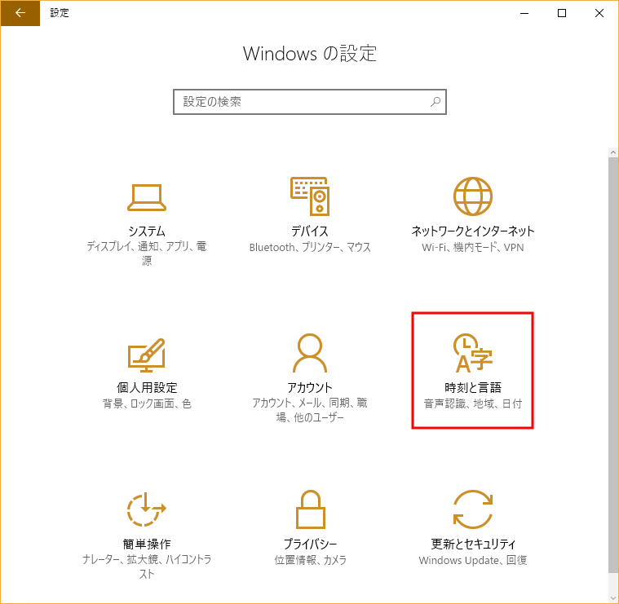
Task: Click the アカウント person icon
Action: point(310,353)
